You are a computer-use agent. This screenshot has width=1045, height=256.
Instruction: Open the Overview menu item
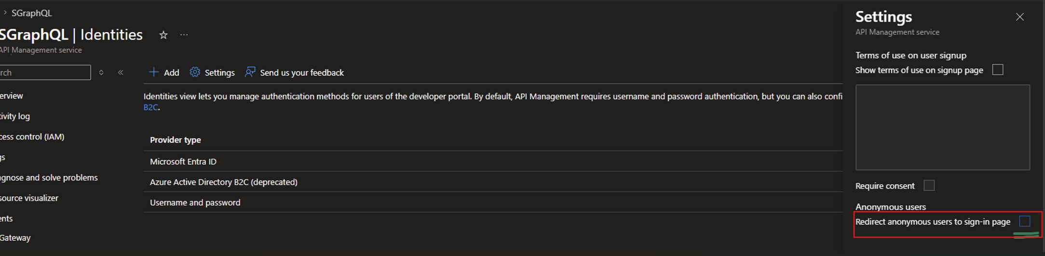(12, 96)
